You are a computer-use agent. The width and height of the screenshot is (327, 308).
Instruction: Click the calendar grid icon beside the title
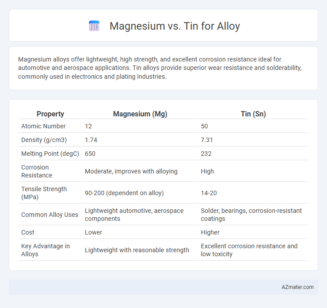[x=94, y=26]
